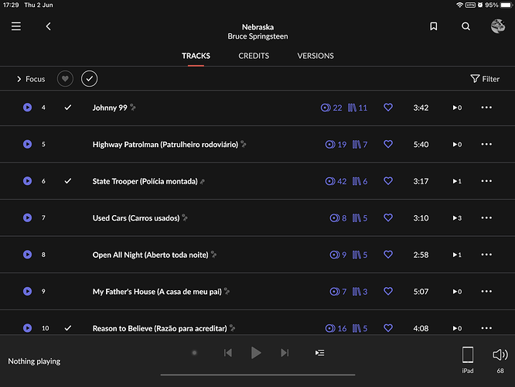Tap checkmark pick on State Trooper row

[67, 181]
